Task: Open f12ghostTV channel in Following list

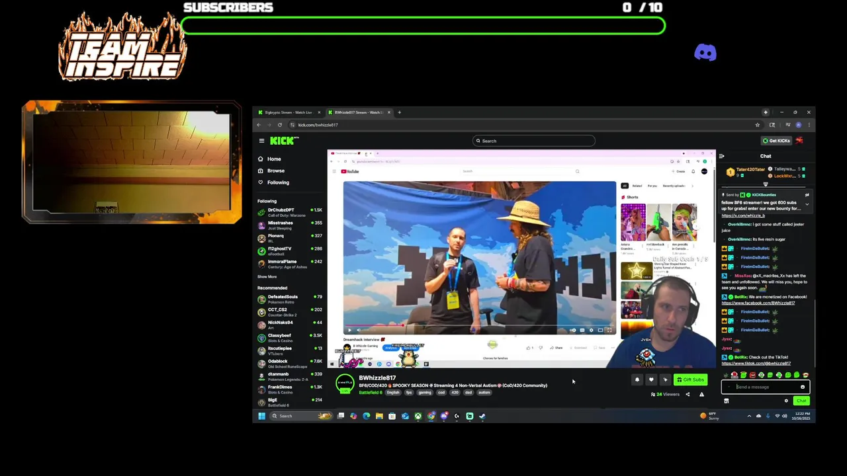Action: click(290, 250)
